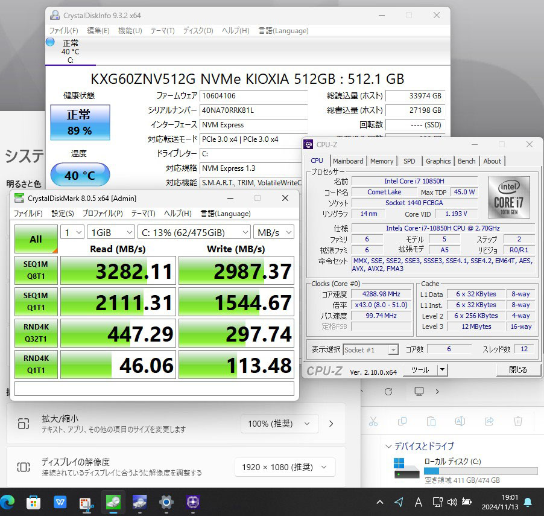544x516 pixels.
Task: Click the Cut scissors icon in Explorer toolbar
Action: (373, 421)
